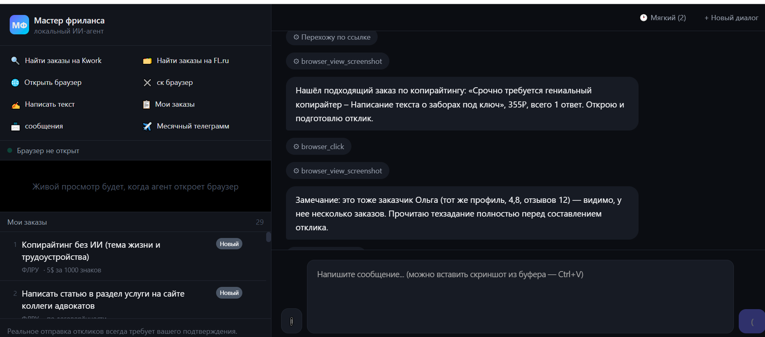Image resolution: width=765 pixels, height=337 pixels.
Task: Choose Открыть браузер quick action
Action: 46,82
